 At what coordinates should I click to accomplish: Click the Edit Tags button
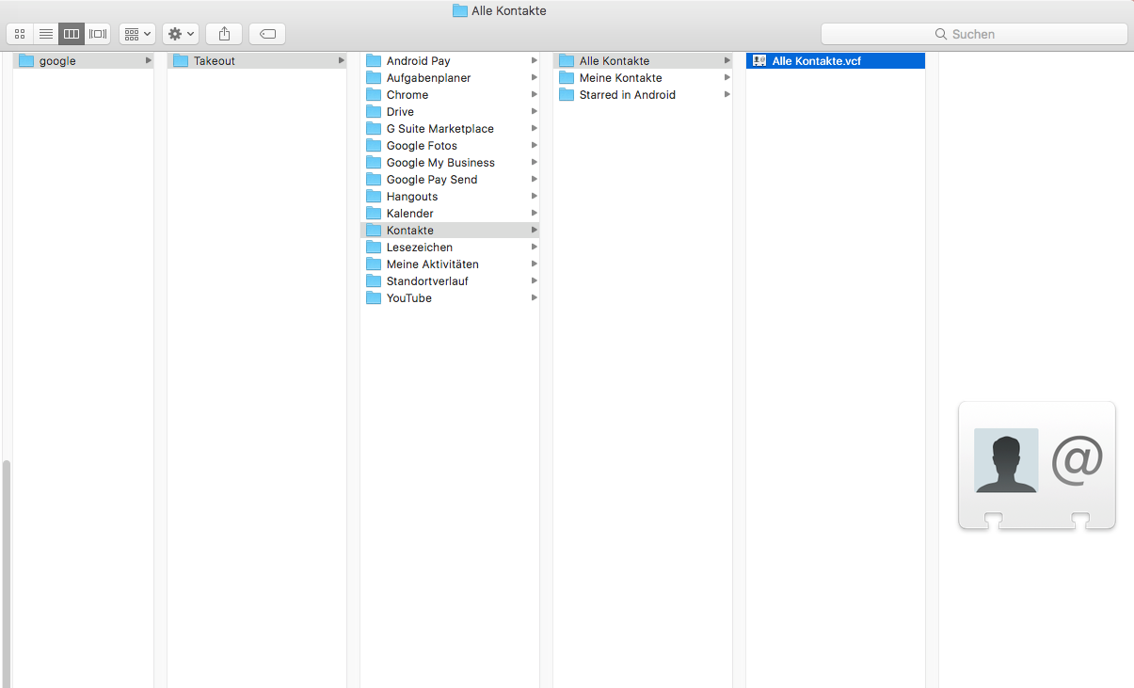(x=267, y=34)
